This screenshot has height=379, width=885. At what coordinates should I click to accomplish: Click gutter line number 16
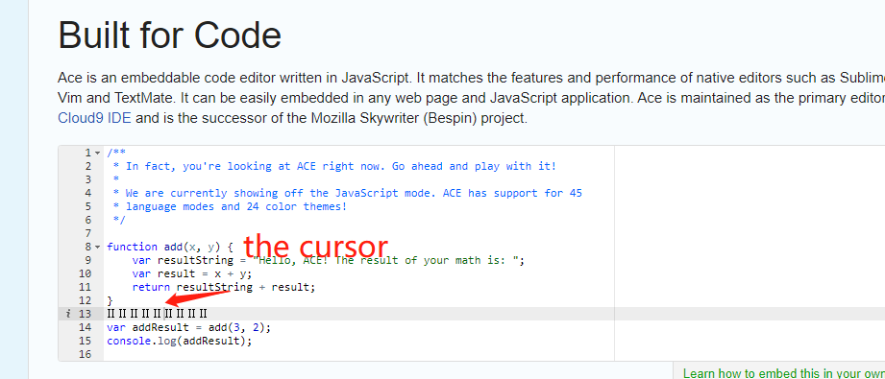[x=85, y=354]
